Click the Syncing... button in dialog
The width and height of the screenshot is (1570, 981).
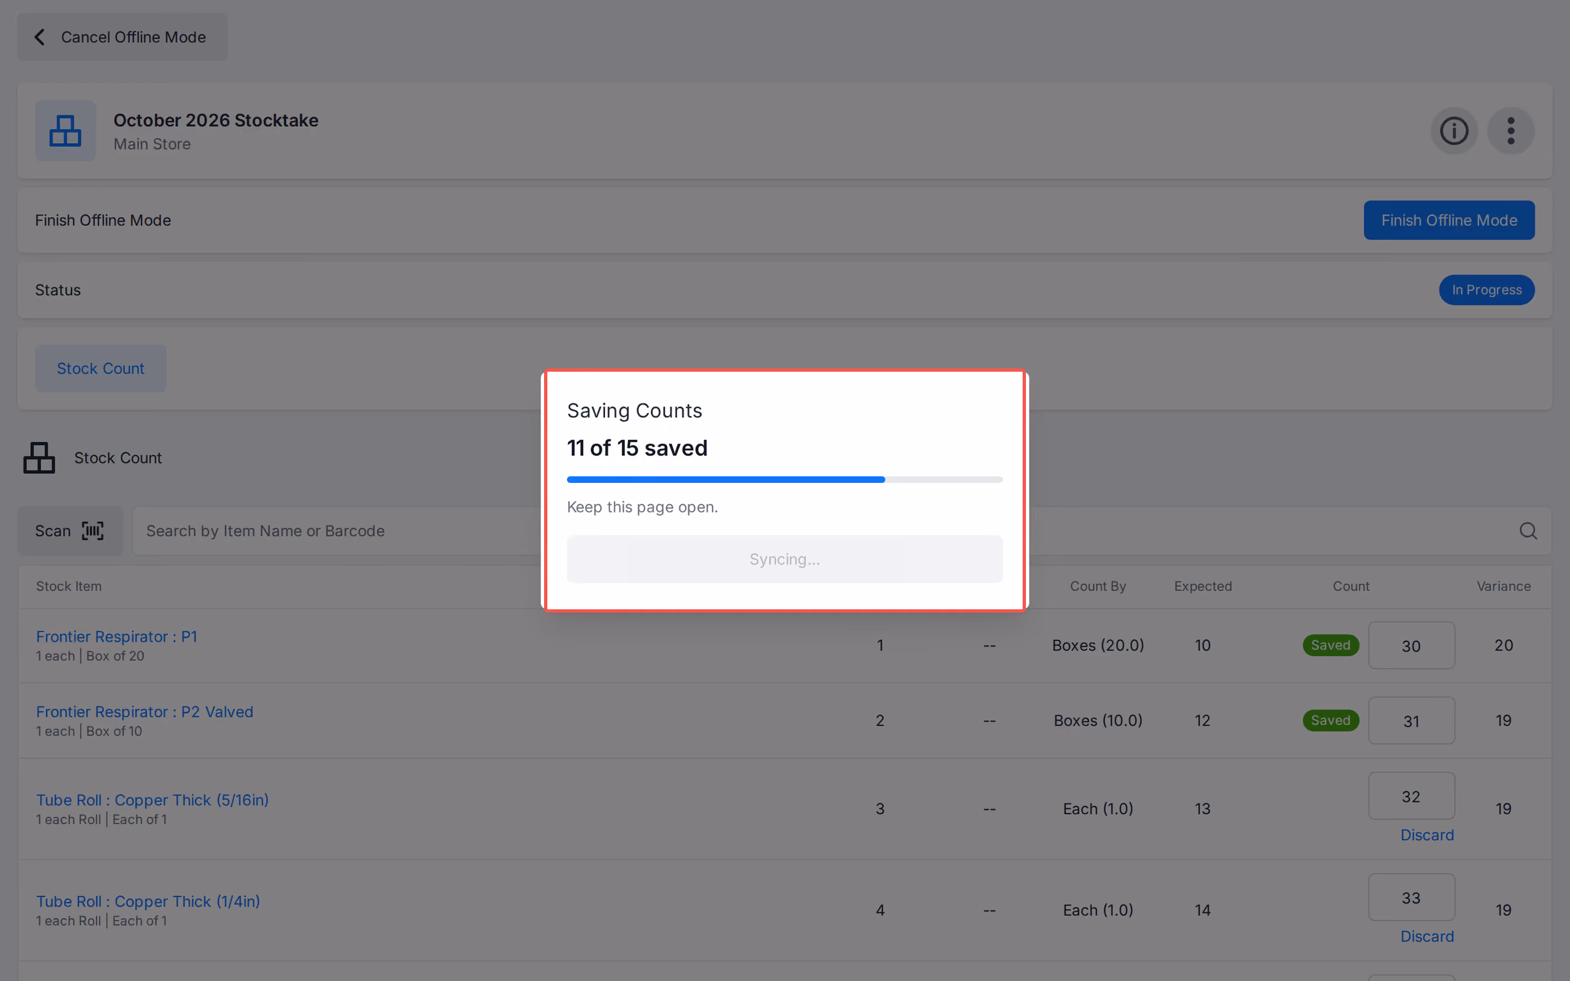[784, 559]
